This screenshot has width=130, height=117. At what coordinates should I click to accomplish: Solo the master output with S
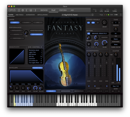pyautogui.click(x=119, y=91)
